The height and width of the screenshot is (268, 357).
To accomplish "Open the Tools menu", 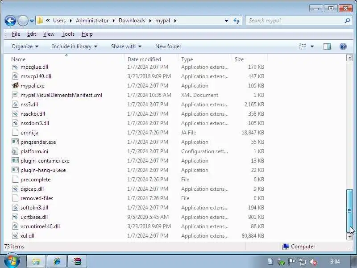I will pos(68,34).
